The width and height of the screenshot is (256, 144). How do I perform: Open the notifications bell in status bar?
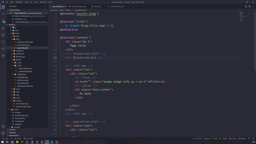click(253, 139)
